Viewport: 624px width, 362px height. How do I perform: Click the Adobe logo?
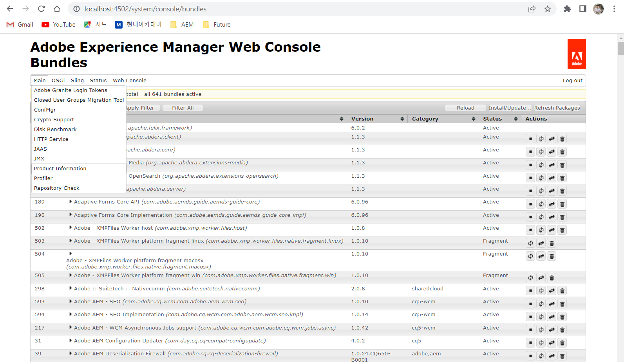point(577,54)
